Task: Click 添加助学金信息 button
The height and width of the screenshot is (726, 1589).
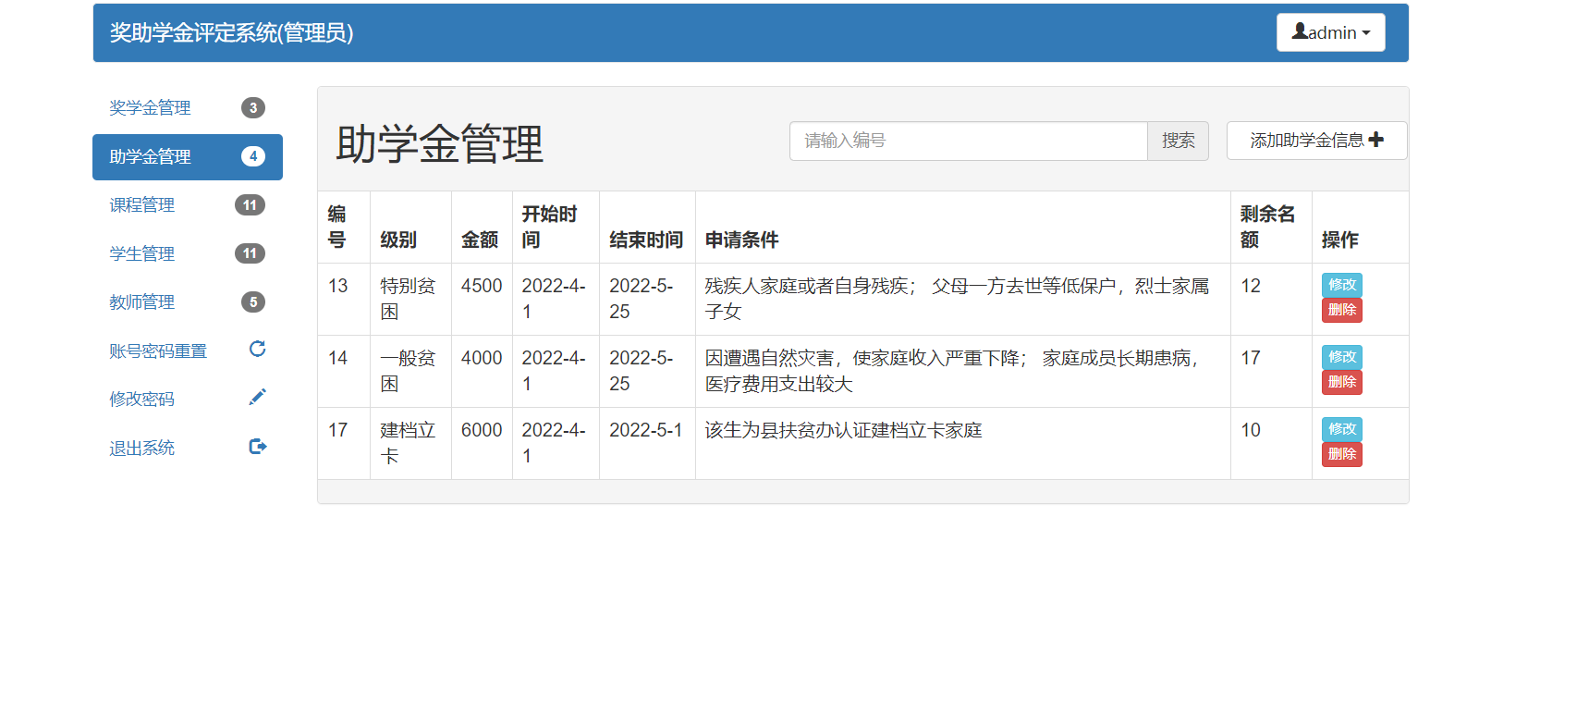Action: point(1316,141)
